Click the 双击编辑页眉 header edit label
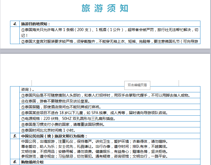The image size is (211, 165). pyautogui.click(x=137, y=85)
